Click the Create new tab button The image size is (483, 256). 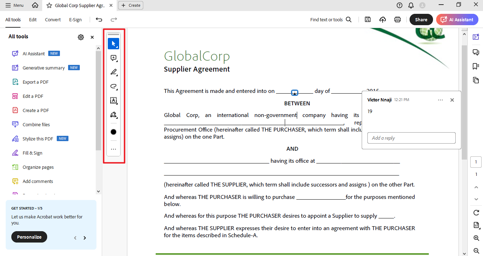pyautogui.click(x=131, y=5)
